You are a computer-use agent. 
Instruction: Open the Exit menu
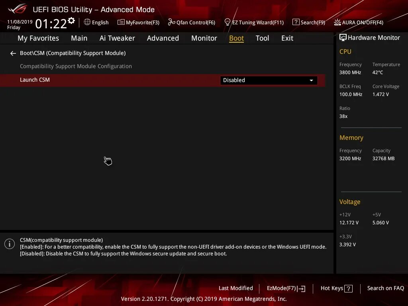pyautogui.click(x=287, y=38)
